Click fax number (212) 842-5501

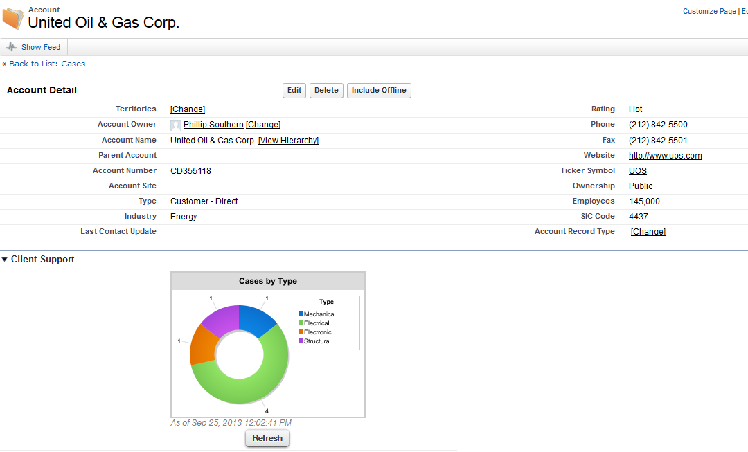tap(658, 141)
